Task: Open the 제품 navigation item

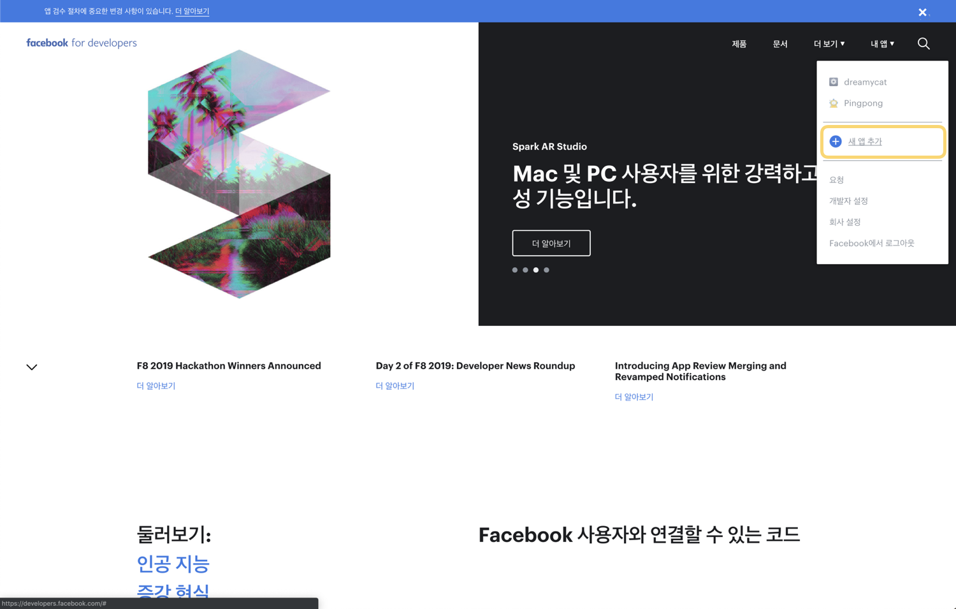Action: point(739,44)
